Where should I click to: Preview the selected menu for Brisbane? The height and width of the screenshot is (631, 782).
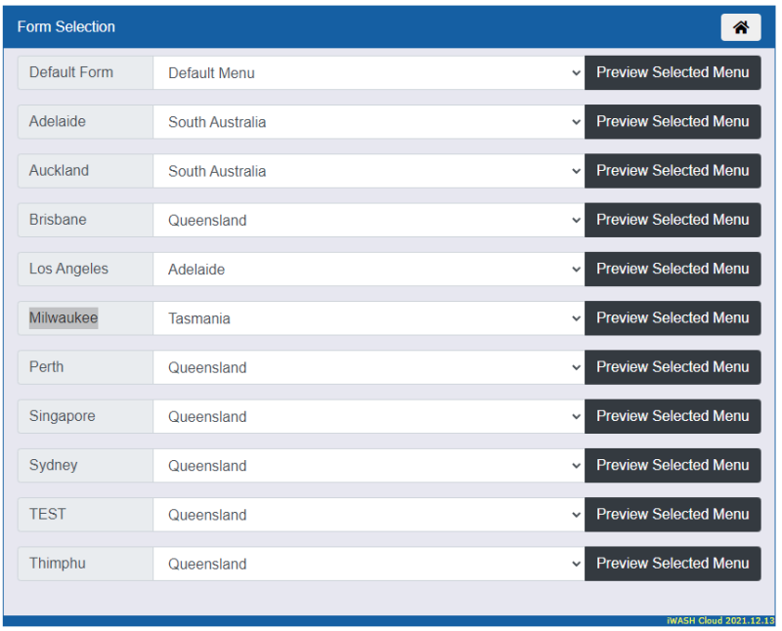(x=673, y=220)
